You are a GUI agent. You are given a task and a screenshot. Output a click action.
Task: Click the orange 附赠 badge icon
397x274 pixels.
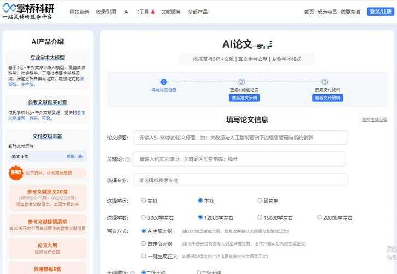(x=16, y=173)
